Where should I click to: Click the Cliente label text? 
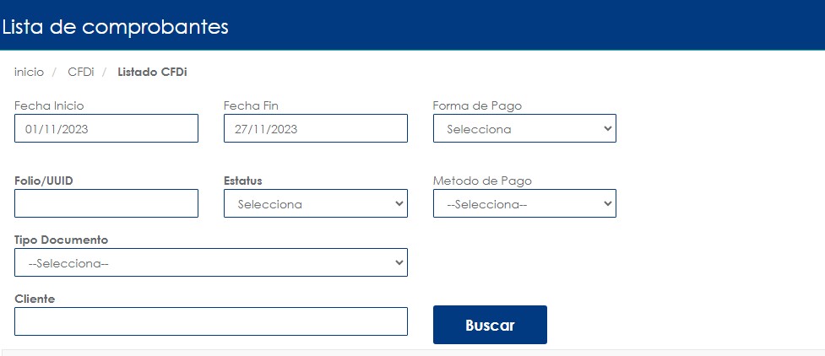(35, 299)
